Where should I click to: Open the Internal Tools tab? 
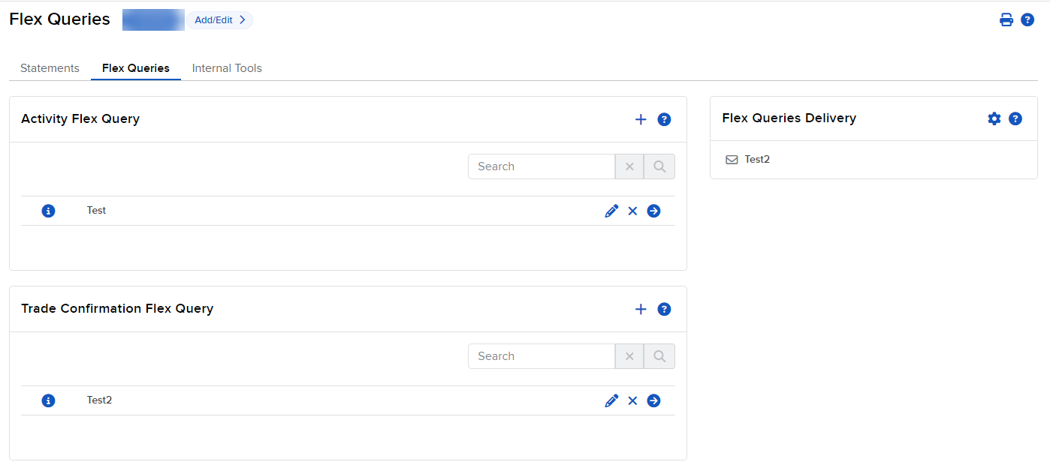tap(227, 68)
